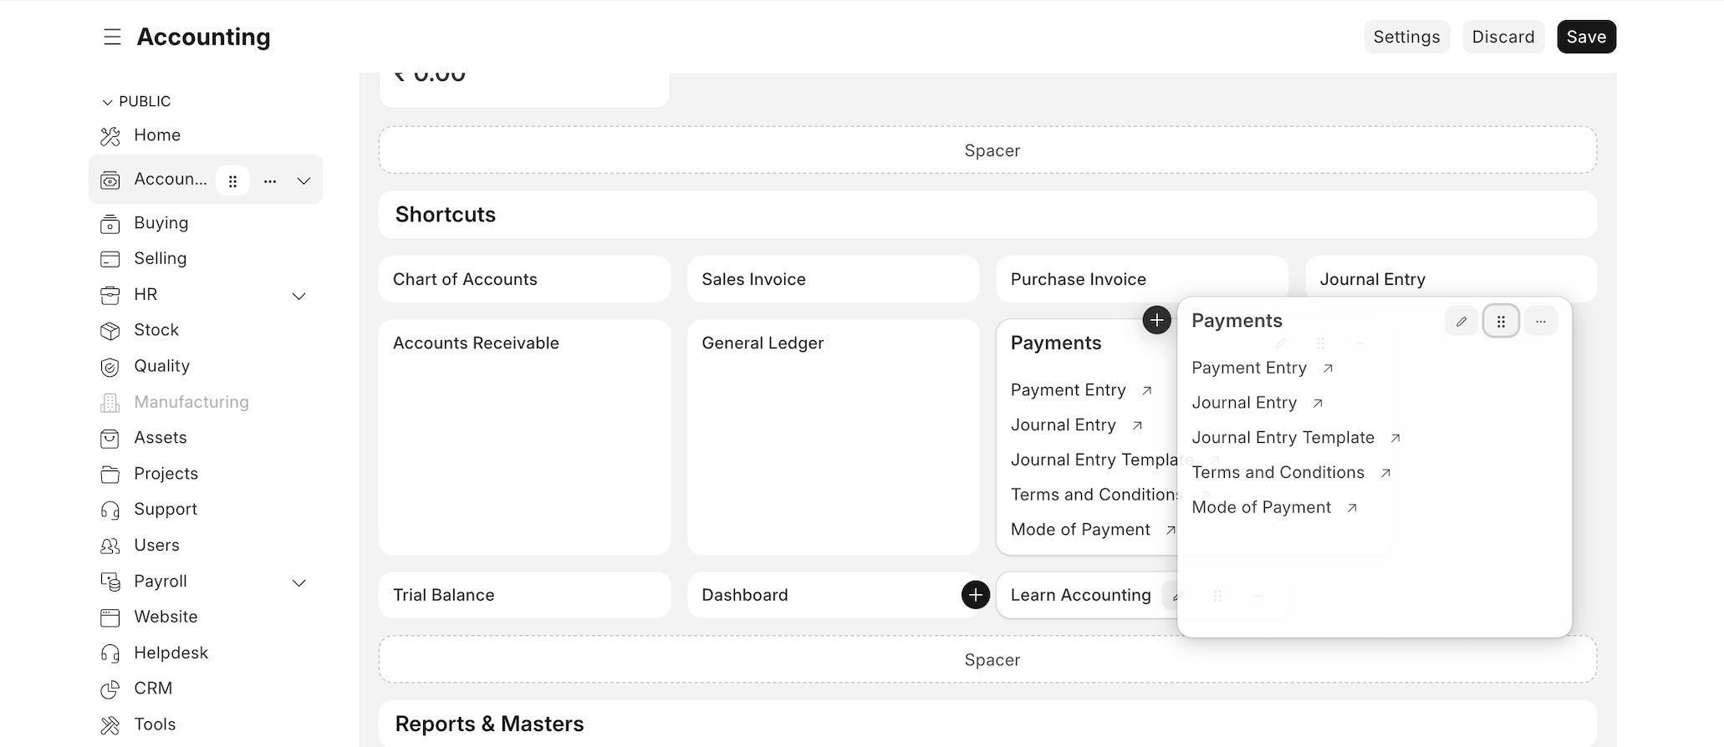Viewport: 1724px width, 747px height.
Task: Open the Payment Entry link in Payments card
Action: (1248, 368)
